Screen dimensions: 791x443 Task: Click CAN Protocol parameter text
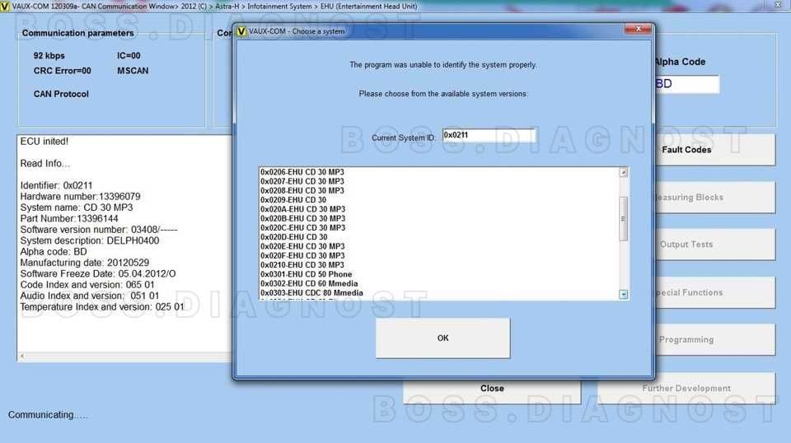click(61, 94)
